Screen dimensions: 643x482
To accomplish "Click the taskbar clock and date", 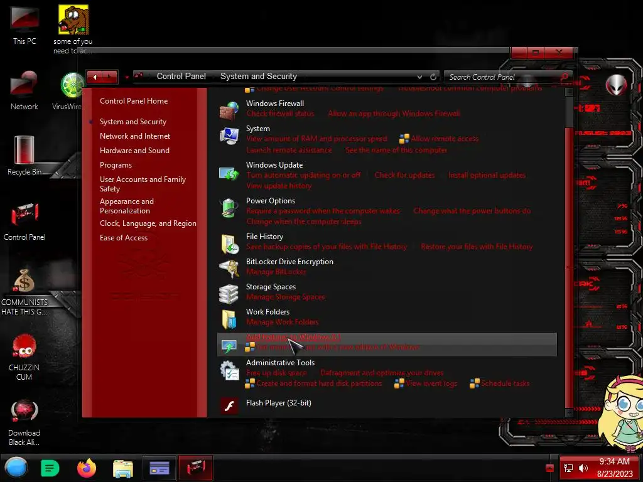I will [x=615, y=468].
